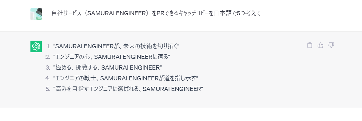Screen dimensions: 362x121
Task: Click the list number 3. marker
Action: pyautogui.click(x=48, y=68)
